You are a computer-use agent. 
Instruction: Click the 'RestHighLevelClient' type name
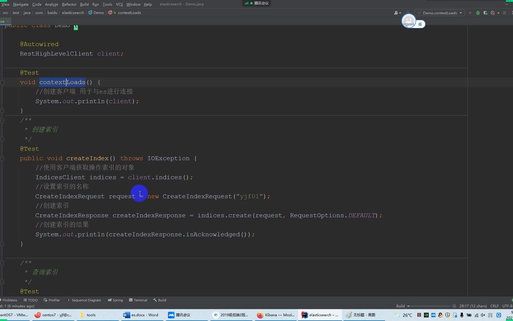[x=56, y=54]
